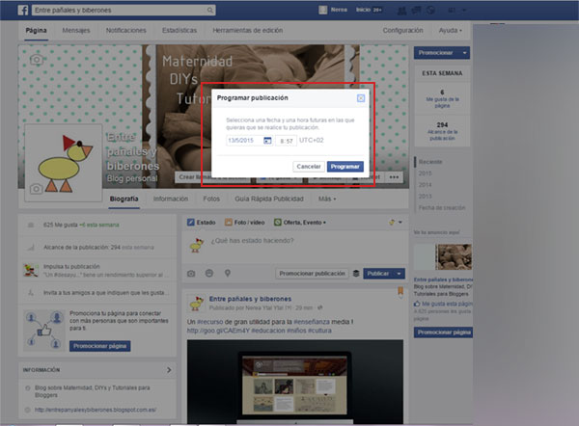This screenshot has width=579, height=426.
Task: Expand the INFORMACIÓN section chevron
Action: click(x=169, y=370)
